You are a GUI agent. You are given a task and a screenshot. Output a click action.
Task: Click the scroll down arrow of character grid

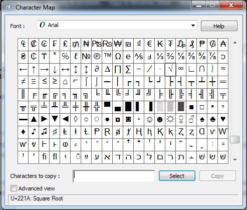point(235,160)
